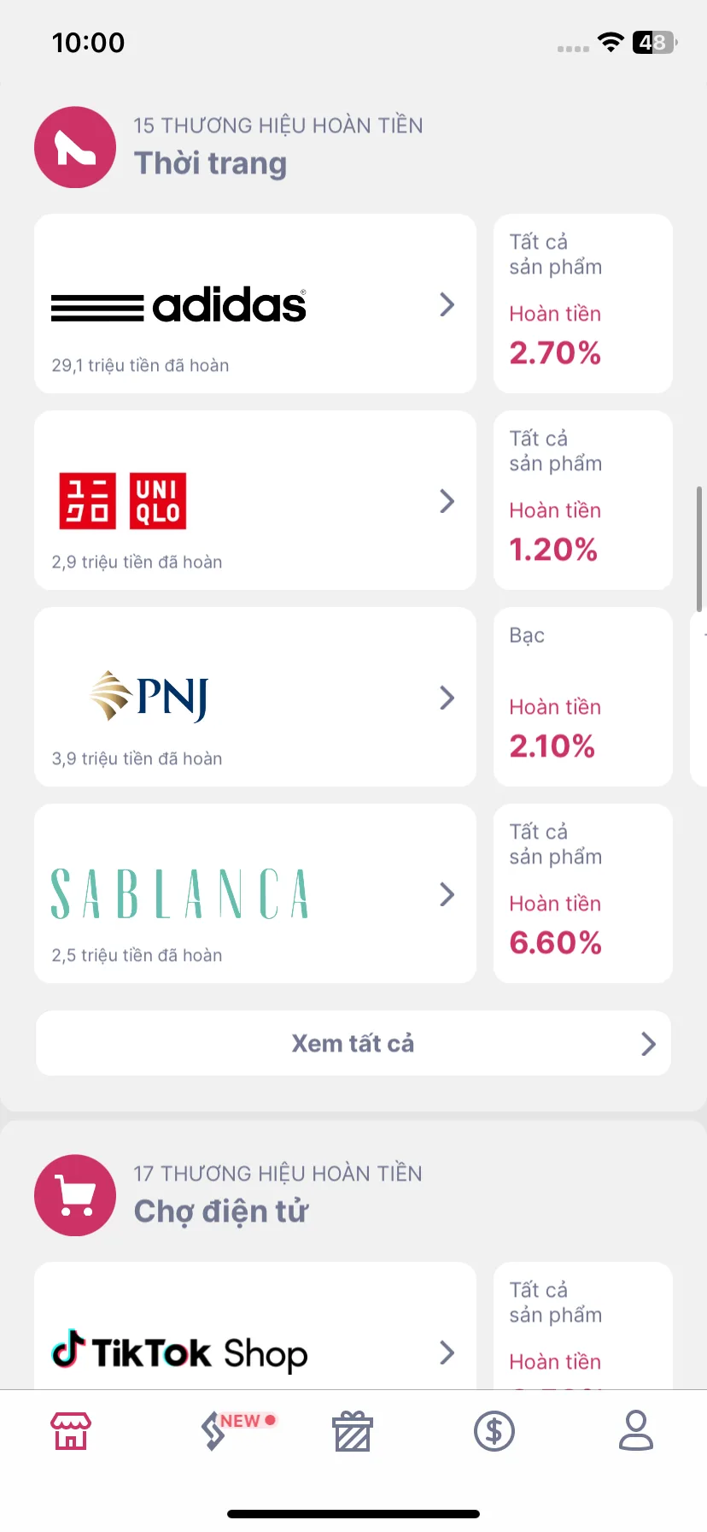Click the Xem tất cả button
Image resolution: width=707 pixels, height=1532 pixels.
(x=353, y=1043)
